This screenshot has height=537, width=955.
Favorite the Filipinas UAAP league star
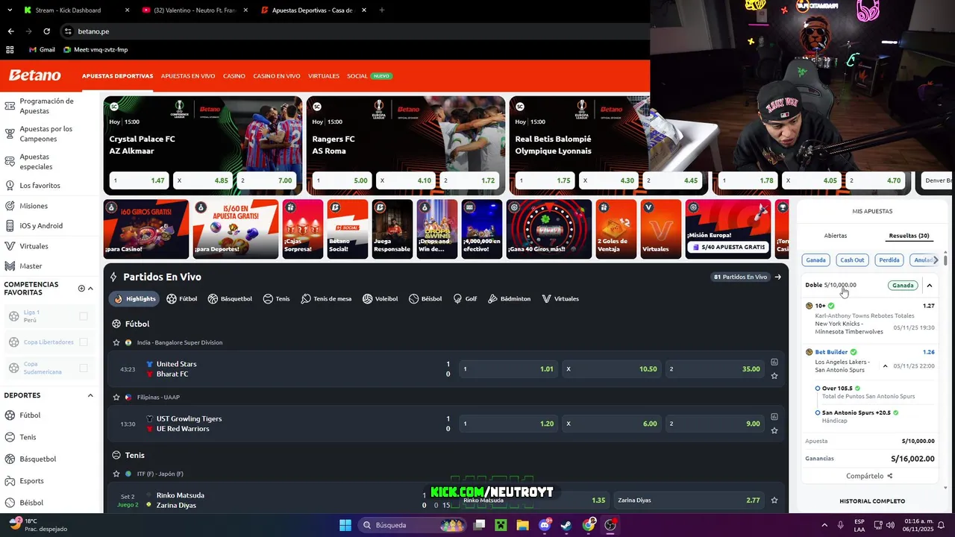pos(116,397)
